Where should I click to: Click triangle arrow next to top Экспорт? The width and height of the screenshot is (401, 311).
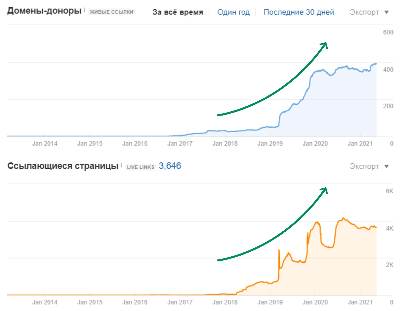(386, 12)
